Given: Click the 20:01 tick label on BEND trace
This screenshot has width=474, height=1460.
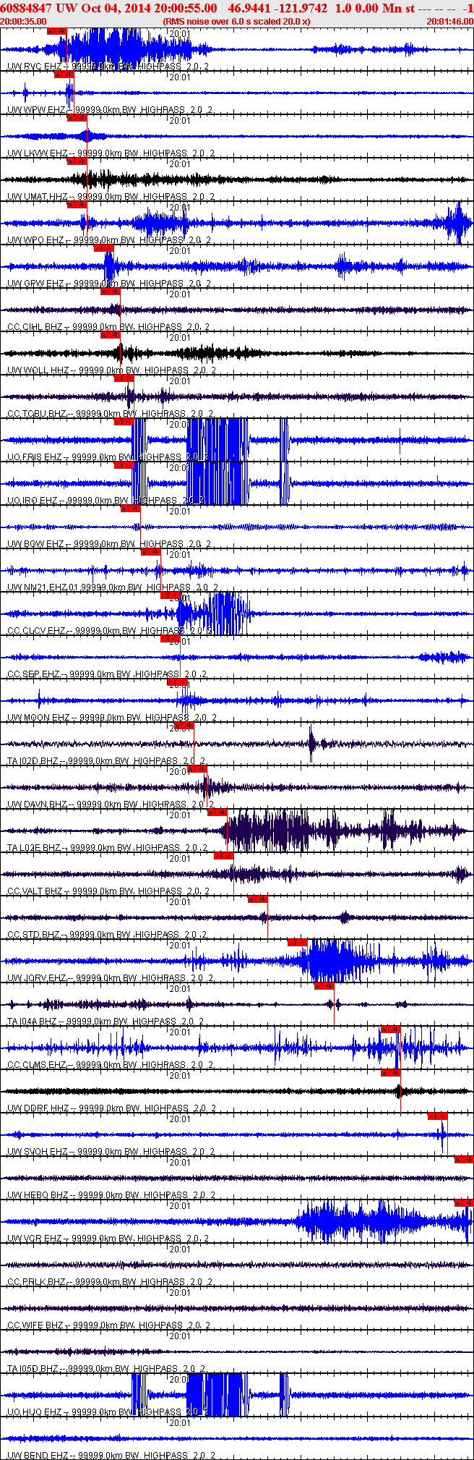Looking at the screenshot, I should [x=180, y=1423].
